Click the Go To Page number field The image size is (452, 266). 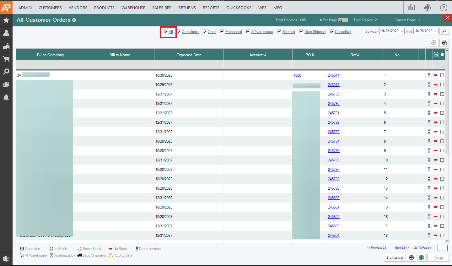click(x=442, y=248)
